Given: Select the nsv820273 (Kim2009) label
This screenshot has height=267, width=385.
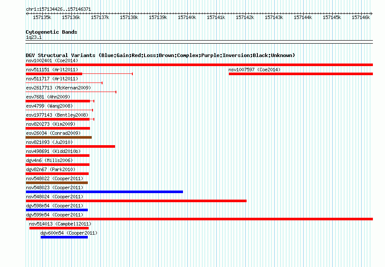Looking at the screenshot, I should [51, 124].
